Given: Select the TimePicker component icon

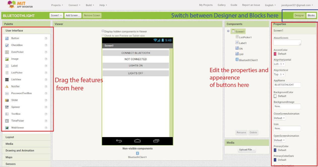Looking at the screenshot, I should [x=7, y=121].
